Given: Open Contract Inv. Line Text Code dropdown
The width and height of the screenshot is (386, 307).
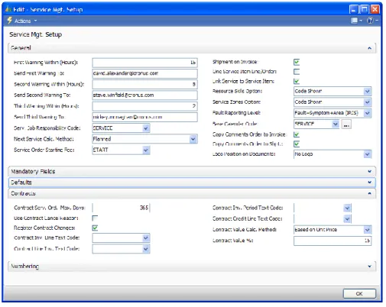Looking at the screenshot, I should click(146, 238).
